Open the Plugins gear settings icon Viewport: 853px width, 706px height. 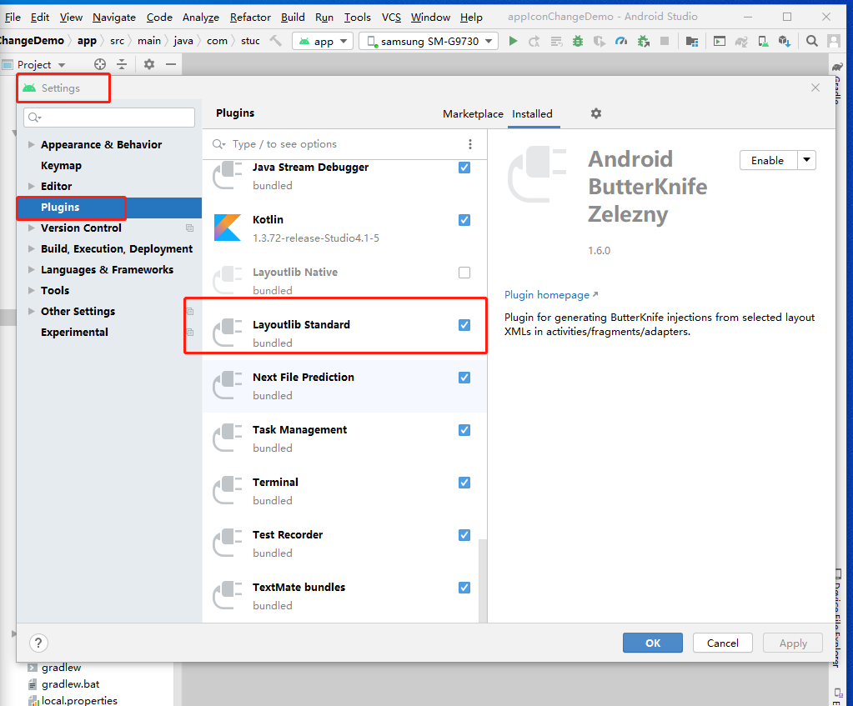coord(596,113)
